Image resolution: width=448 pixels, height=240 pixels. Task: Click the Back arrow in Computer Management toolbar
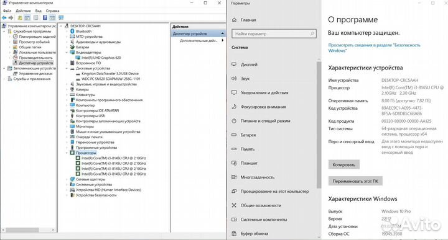(4, 17)
